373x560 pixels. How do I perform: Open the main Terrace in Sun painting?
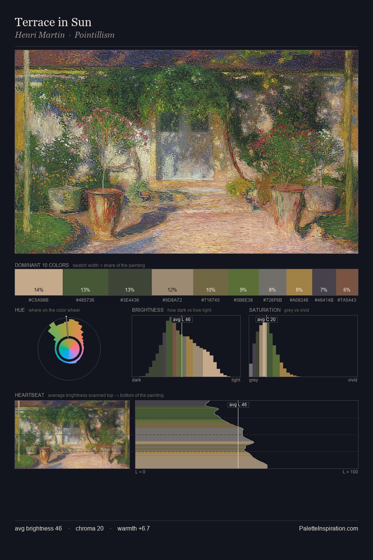(x=186, y=152)
